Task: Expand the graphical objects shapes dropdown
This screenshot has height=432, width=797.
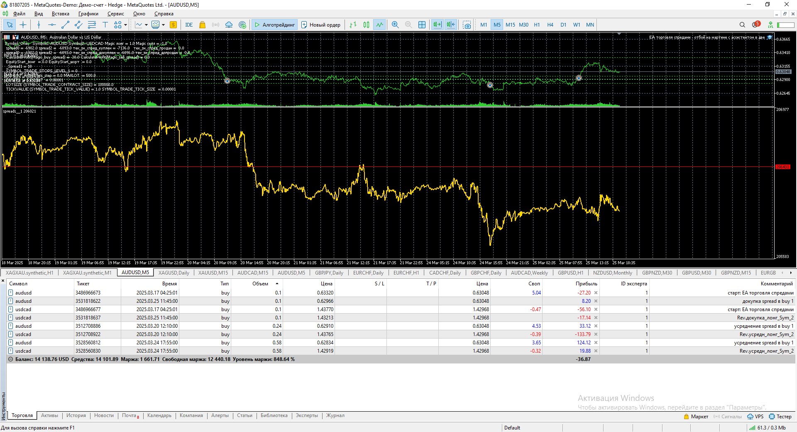Action: tap(125, 25)
